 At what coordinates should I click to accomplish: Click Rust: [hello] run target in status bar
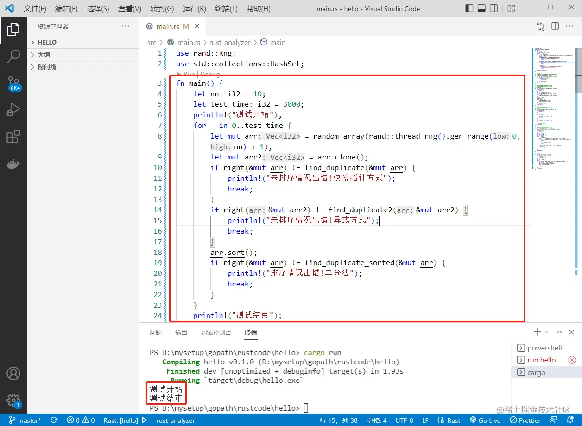125,420
